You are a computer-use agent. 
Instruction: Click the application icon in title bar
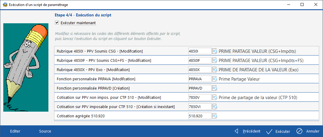point(4,4)
